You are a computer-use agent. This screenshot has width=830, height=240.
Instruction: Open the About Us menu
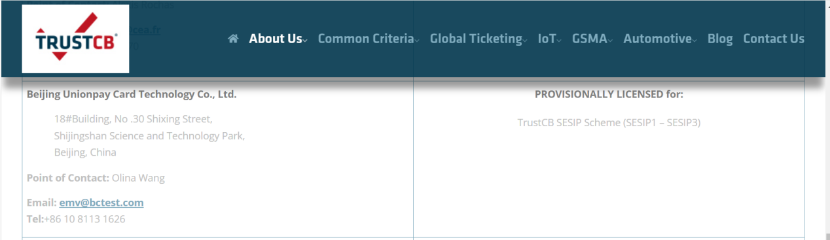[276, 39]
